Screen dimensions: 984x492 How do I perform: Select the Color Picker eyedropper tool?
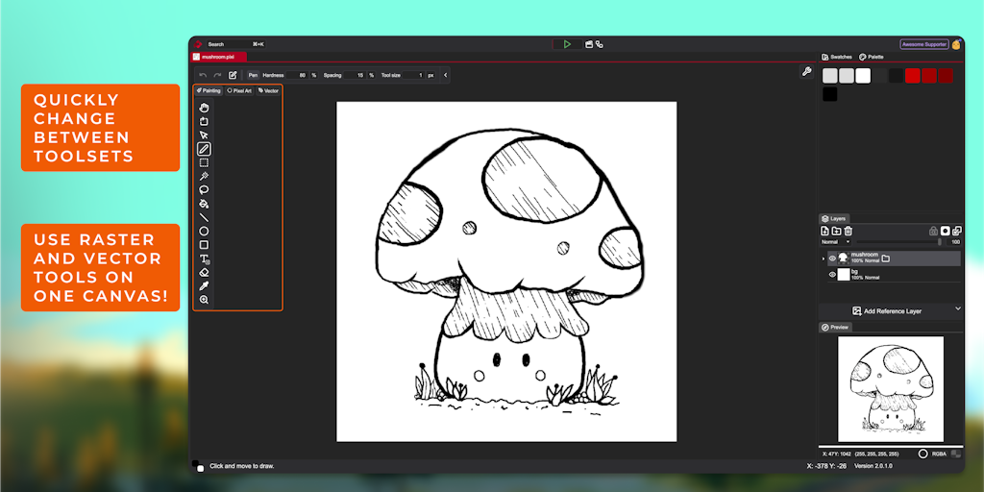click(204, 286)
